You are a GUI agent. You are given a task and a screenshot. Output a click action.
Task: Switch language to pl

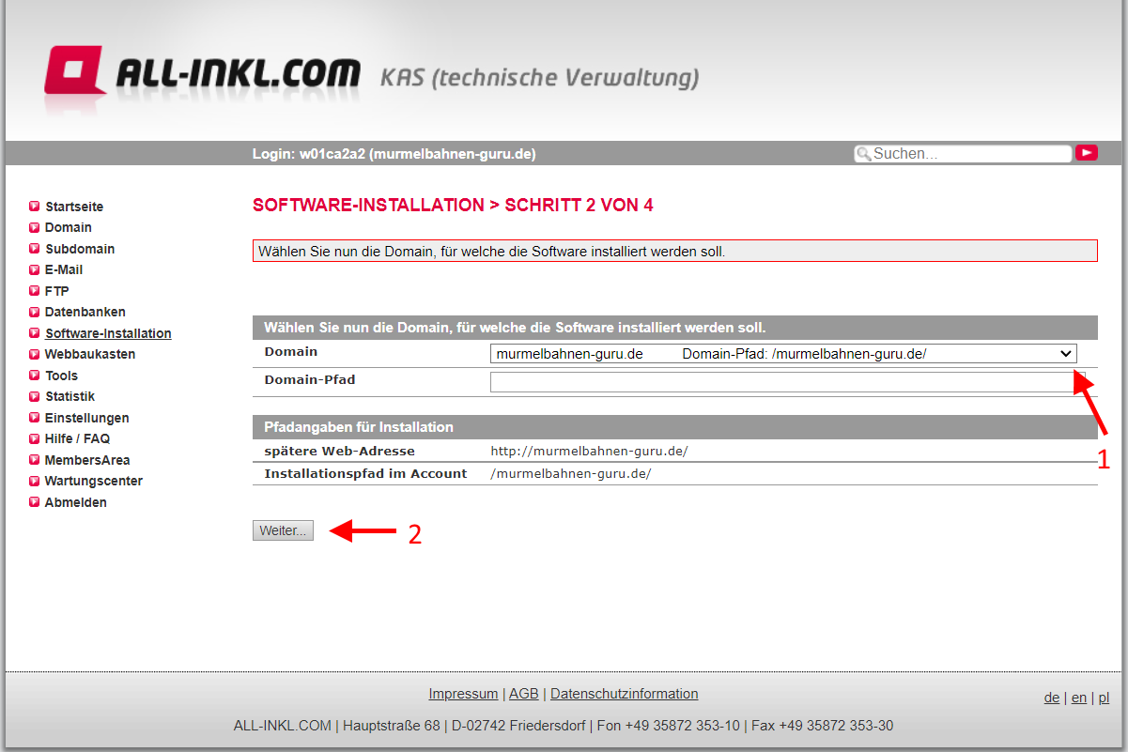(1104, 698)
